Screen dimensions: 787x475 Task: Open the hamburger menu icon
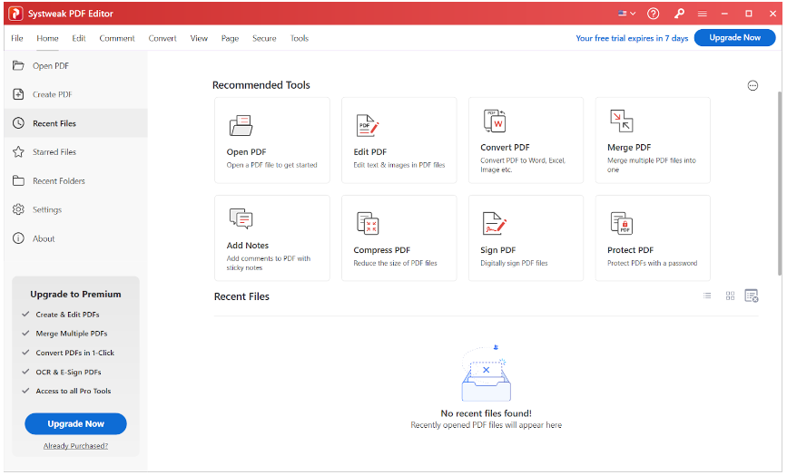(x=703, y=14)
